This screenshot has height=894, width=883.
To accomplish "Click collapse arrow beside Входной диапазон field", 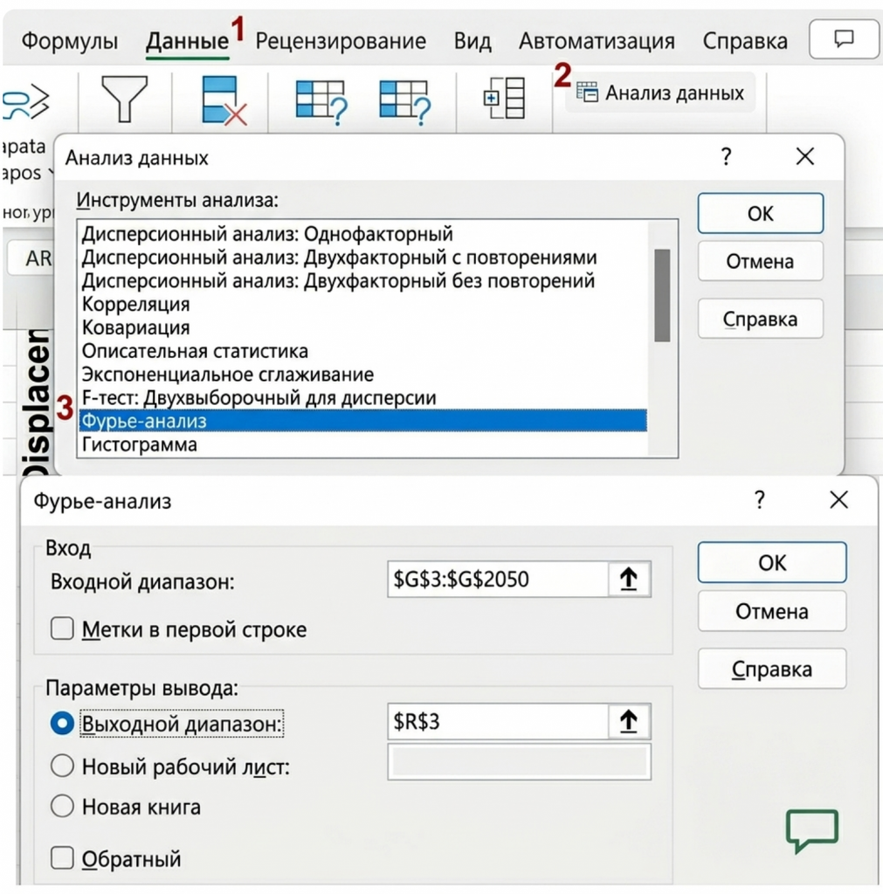I will (629, 580).
